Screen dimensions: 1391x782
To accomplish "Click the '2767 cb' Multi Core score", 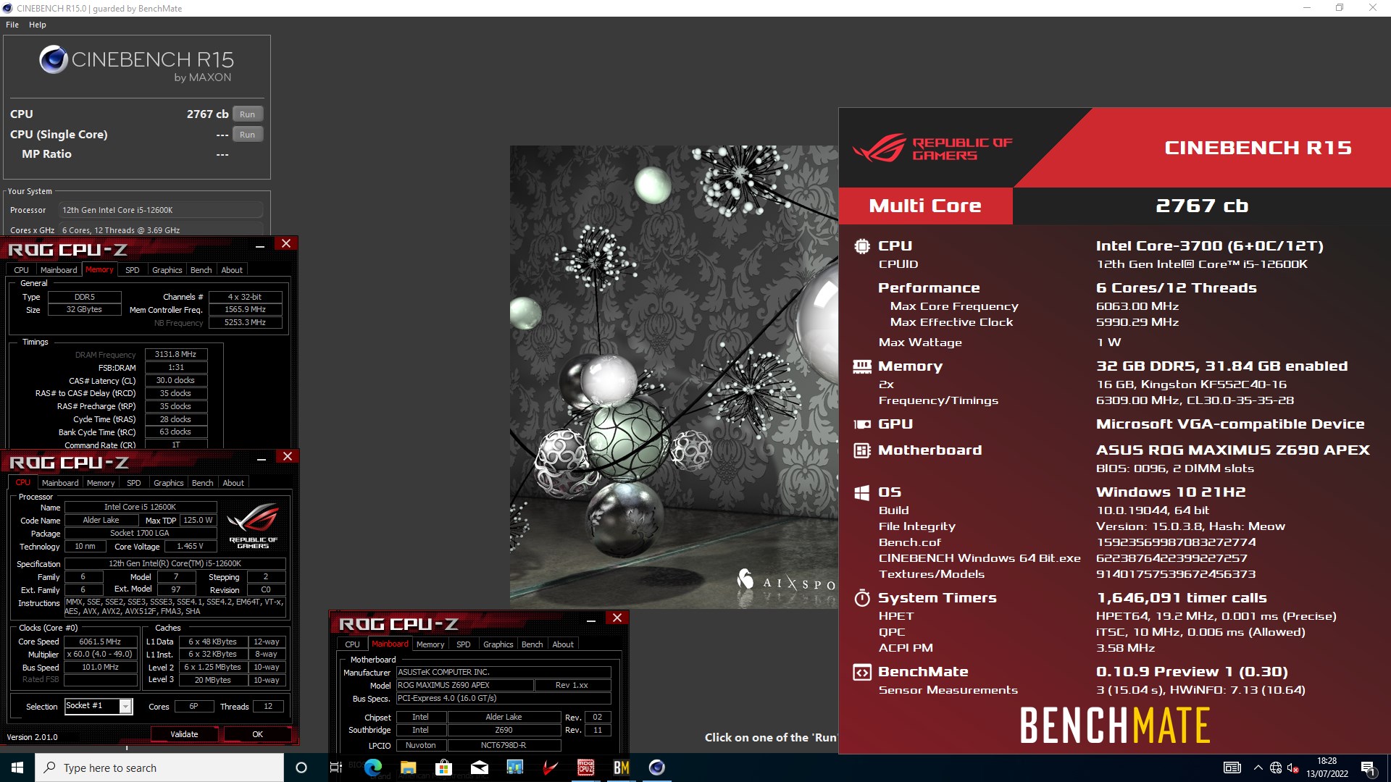I will click(x=1201, y=206).
